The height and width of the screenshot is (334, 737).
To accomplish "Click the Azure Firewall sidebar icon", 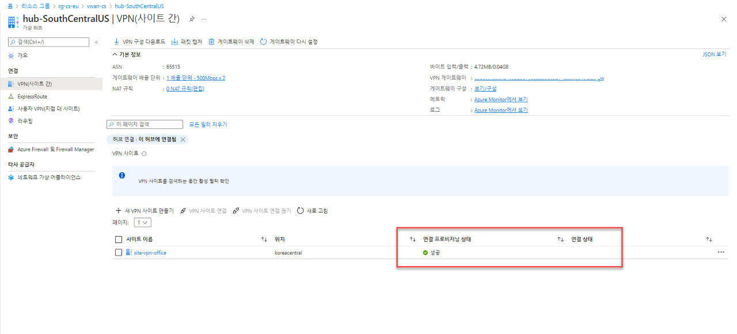I will tap(12, 150).
